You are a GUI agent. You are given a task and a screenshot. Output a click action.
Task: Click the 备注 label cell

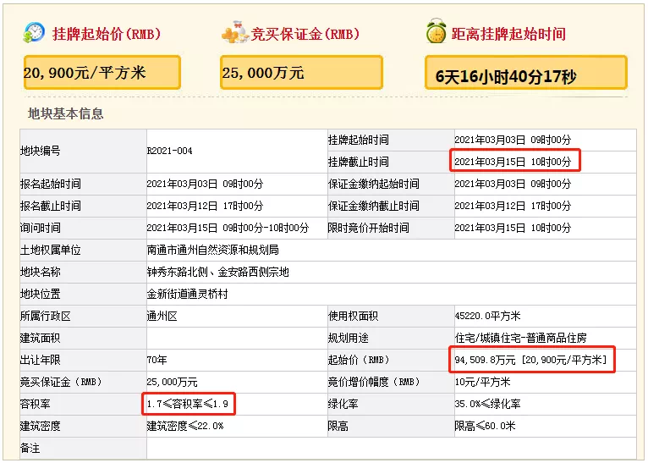tap(83, 448)
